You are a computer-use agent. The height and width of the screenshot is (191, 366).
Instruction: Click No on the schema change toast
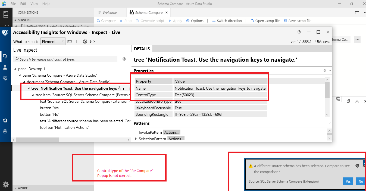pyautogui.click(x=361, y=181)
